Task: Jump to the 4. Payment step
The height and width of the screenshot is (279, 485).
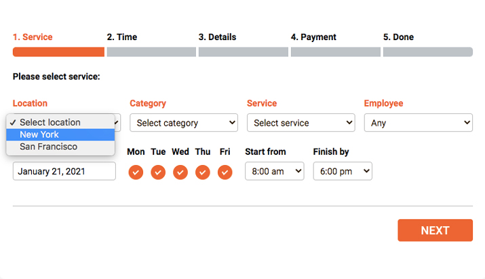Action: coord(313,37)
